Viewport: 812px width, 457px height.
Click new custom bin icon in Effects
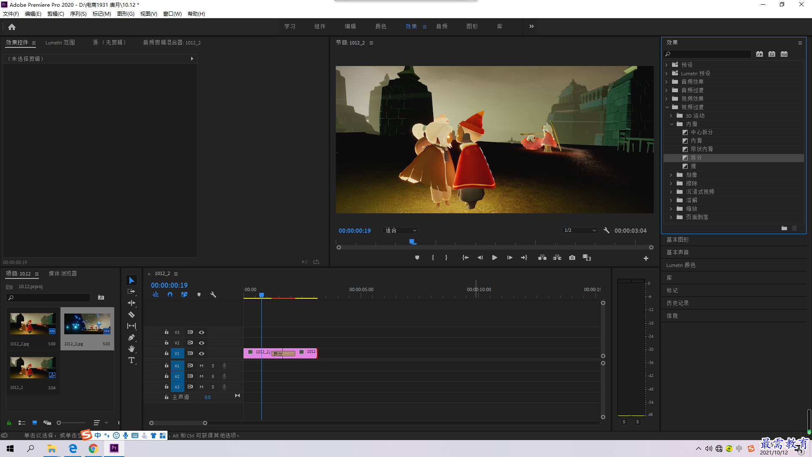pos(784,228)
